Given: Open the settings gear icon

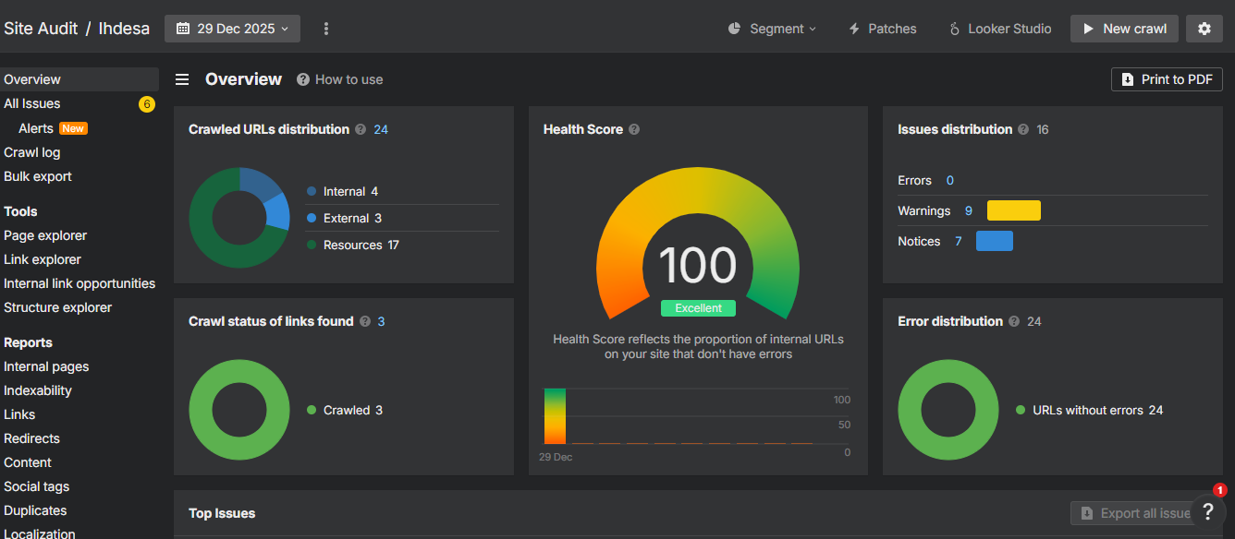Looking at the screenshot, I should [x=1204, y=29].
